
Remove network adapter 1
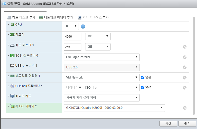point(185,78)
